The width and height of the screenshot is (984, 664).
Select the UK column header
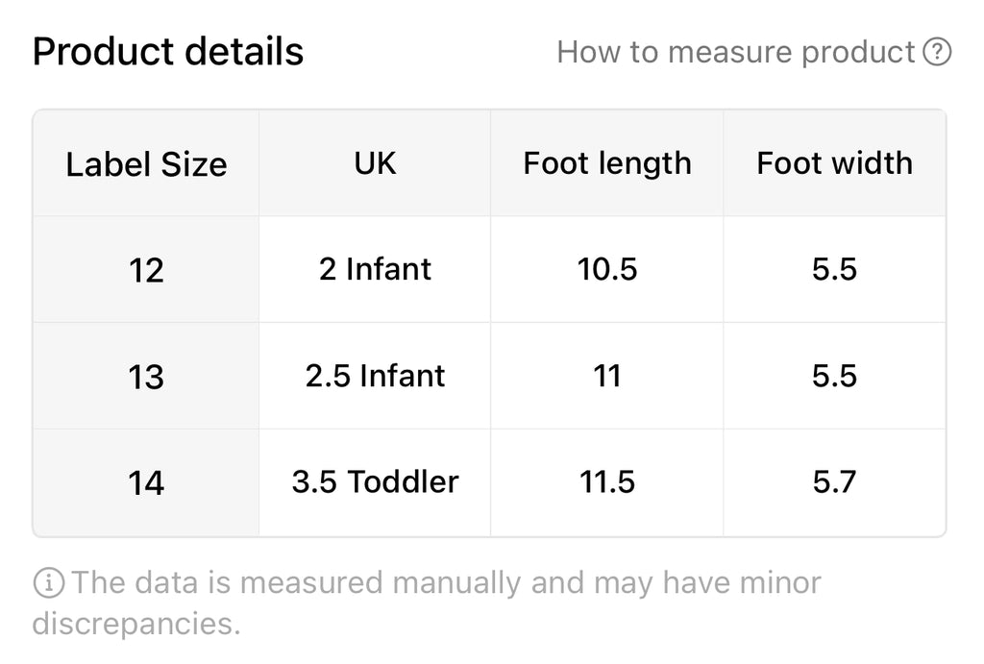(375, 163)
